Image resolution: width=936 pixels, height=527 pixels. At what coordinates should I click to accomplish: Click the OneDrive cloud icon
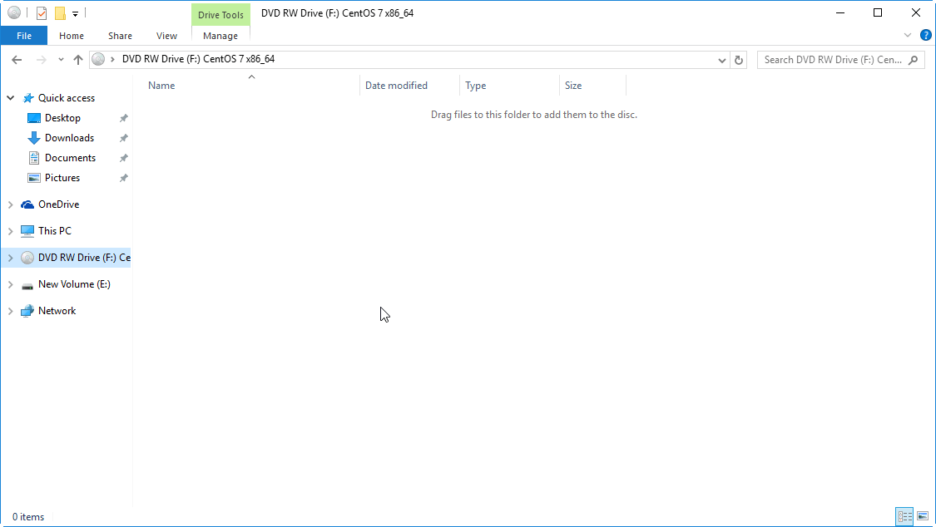pyautogui.click(x=27, y=204)
